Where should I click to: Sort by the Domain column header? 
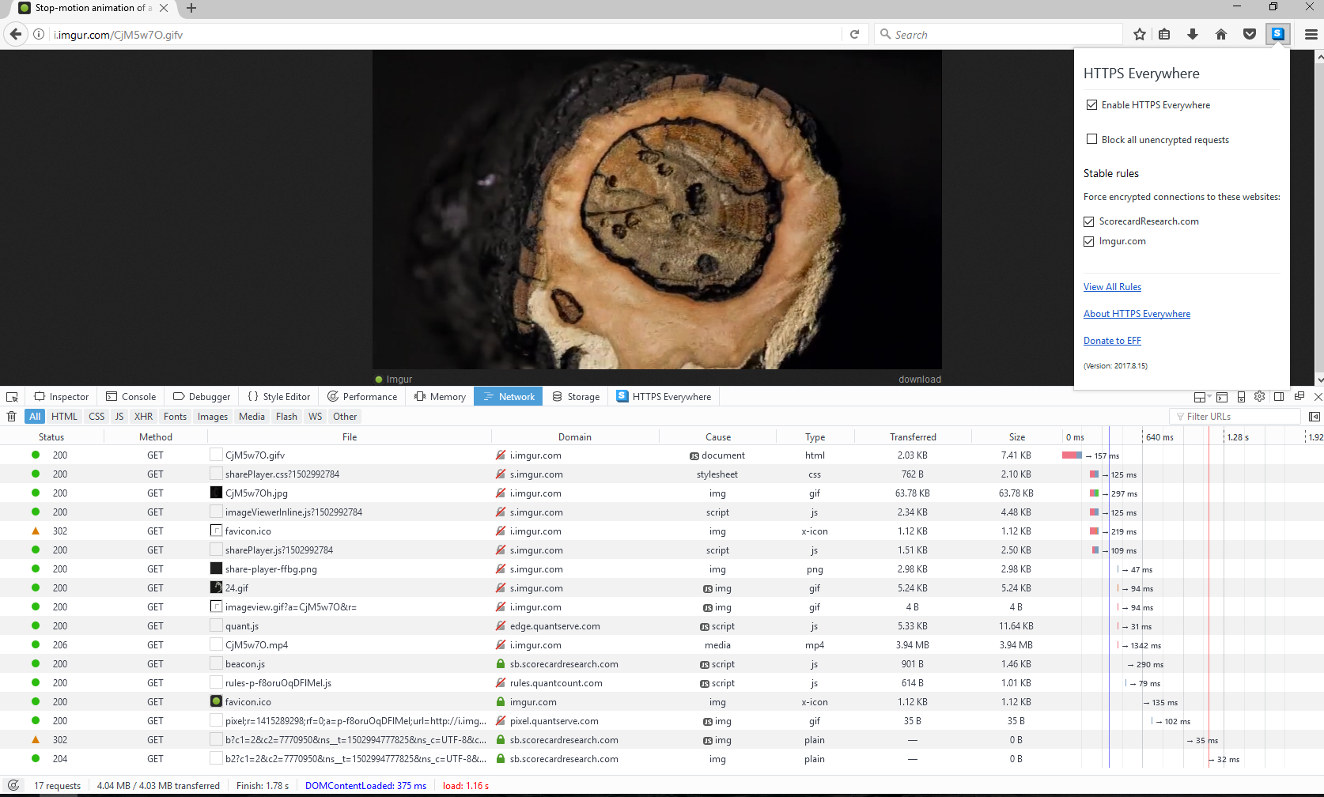point(575,437)
